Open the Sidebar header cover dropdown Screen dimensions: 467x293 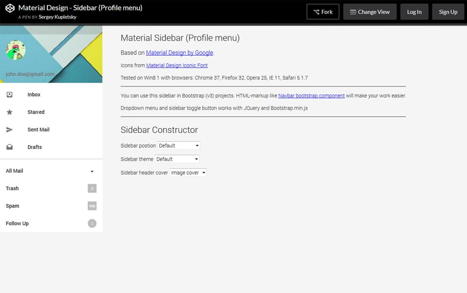point(188,172)
